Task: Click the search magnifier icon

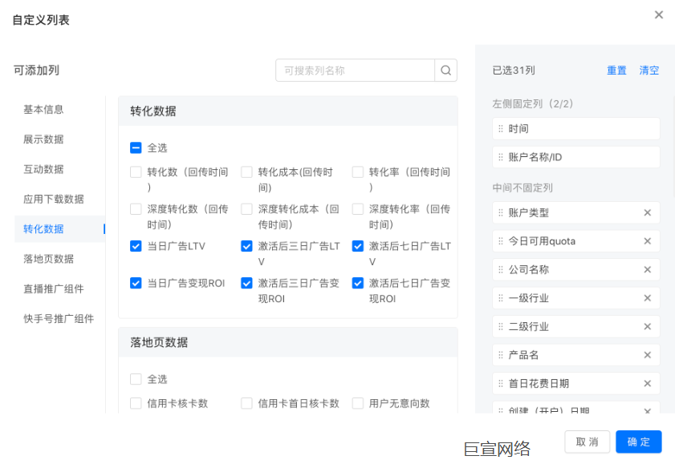Action: tap(446, 70)
